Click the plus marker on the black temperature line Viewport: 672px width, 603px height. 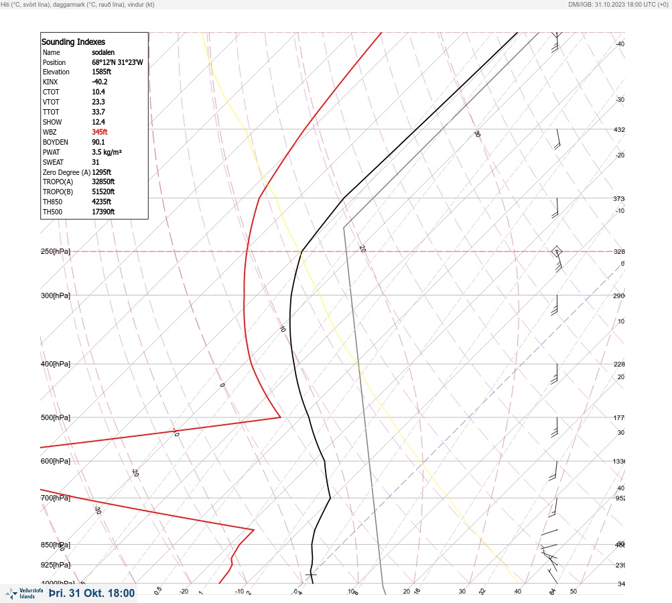pyautogui.click(x=311, y=574)
